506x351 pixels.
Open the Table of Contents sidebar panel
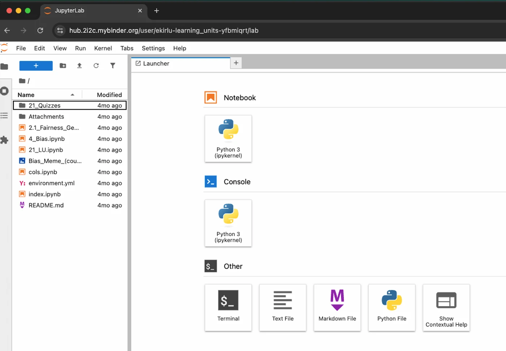(4, 116)
